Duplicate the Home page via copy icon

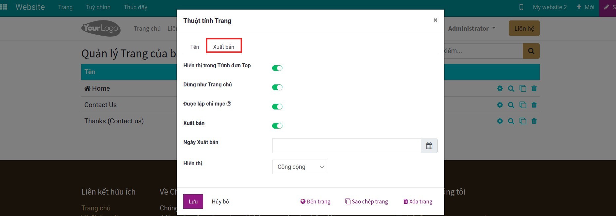[523, 88]
